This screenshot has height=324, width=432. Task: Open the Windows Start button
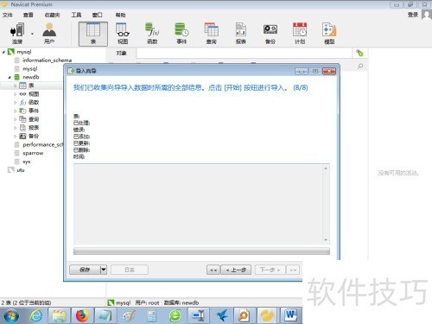[x=11, y=315]
